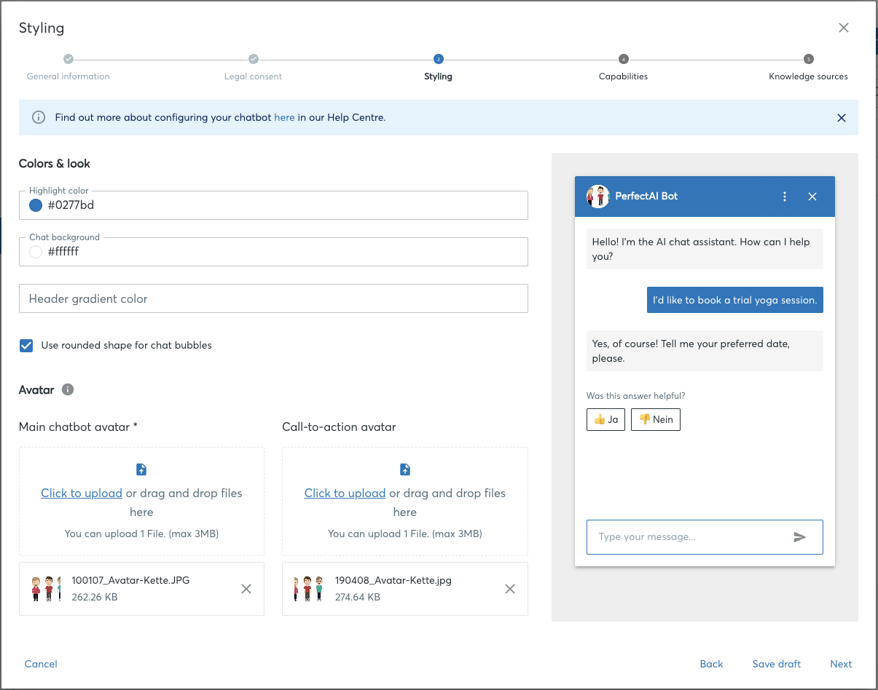Click the Next button
This screenshot has height=690, width=878.
coord(841,664)
